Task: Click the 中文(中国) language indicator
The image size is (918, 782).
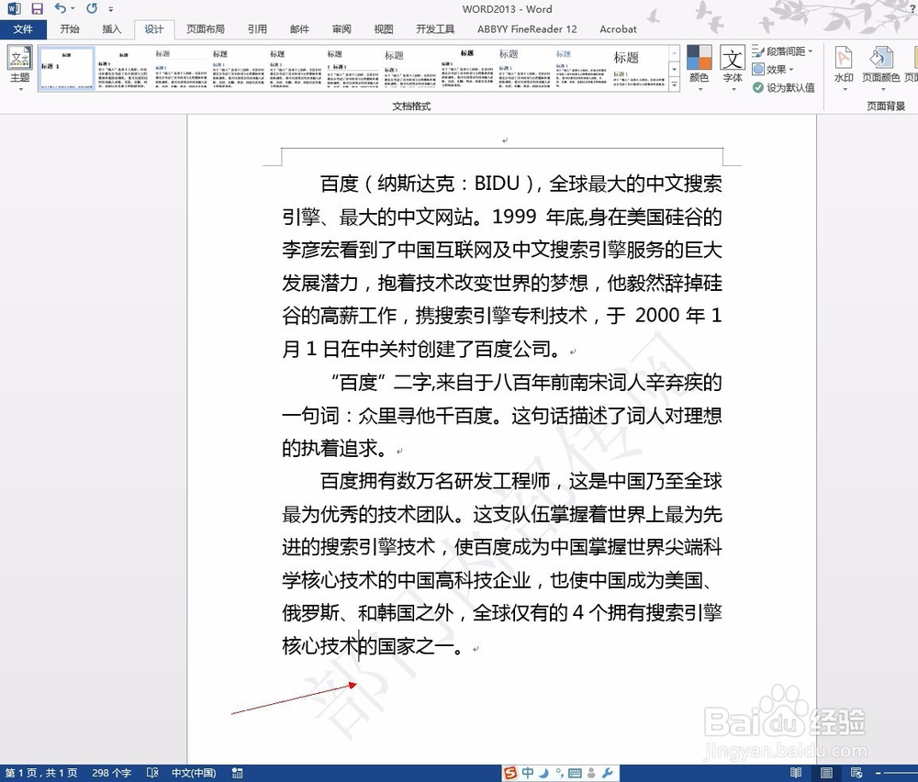Action: tap(194, 773)
